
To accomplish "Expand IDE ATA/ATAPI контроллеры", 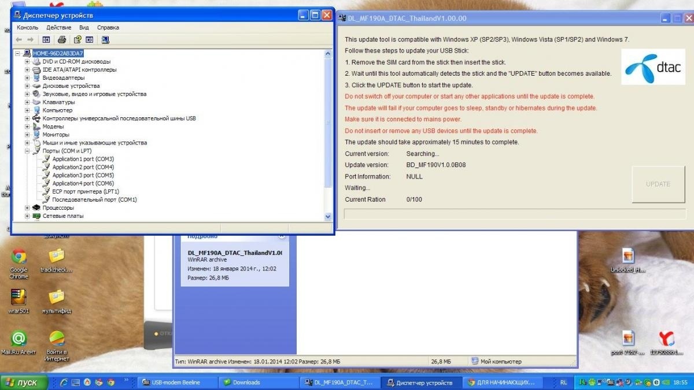I will 27,69.
